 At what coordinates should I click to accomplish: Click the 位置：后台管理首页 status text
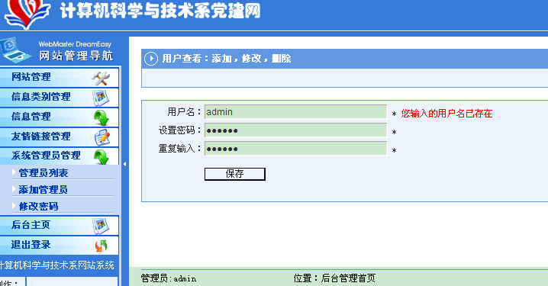(334, 278)
